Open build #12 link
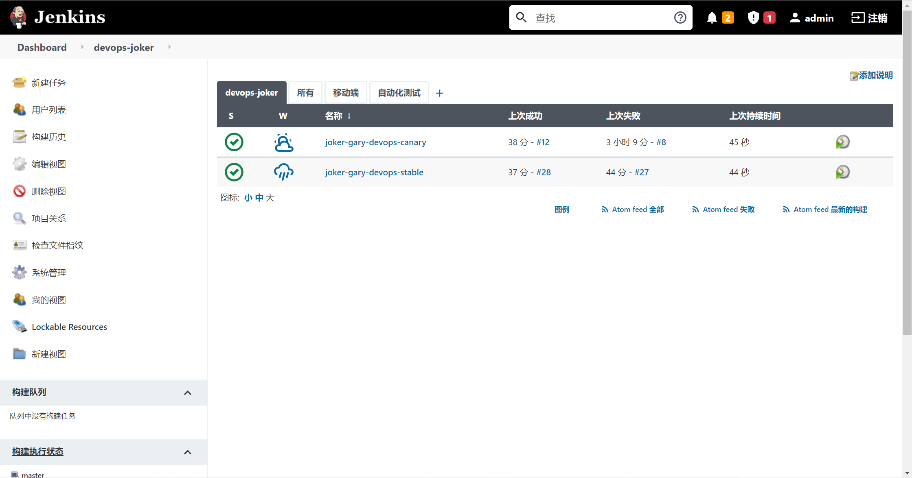 [543, 142]
